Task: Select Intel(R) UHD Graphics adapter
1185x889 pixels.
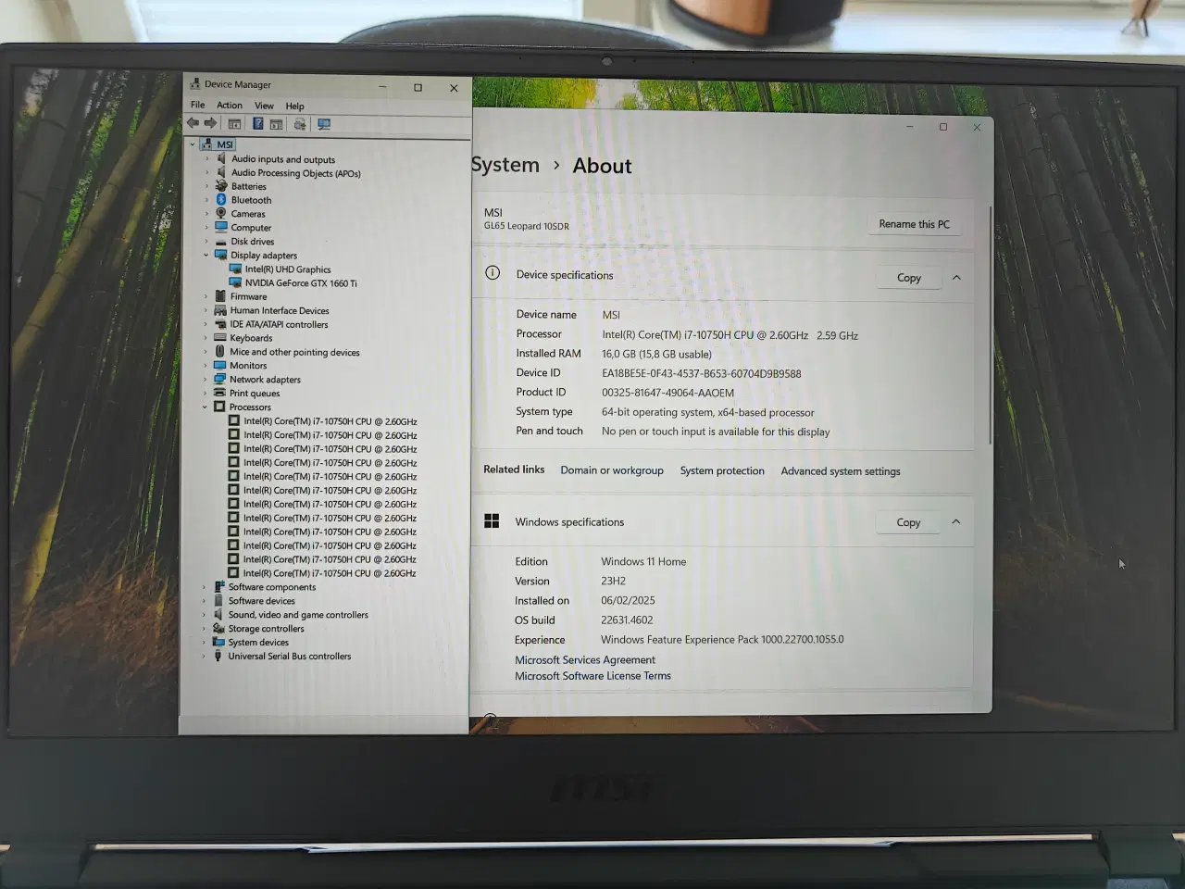Action: tap(288, 269)
